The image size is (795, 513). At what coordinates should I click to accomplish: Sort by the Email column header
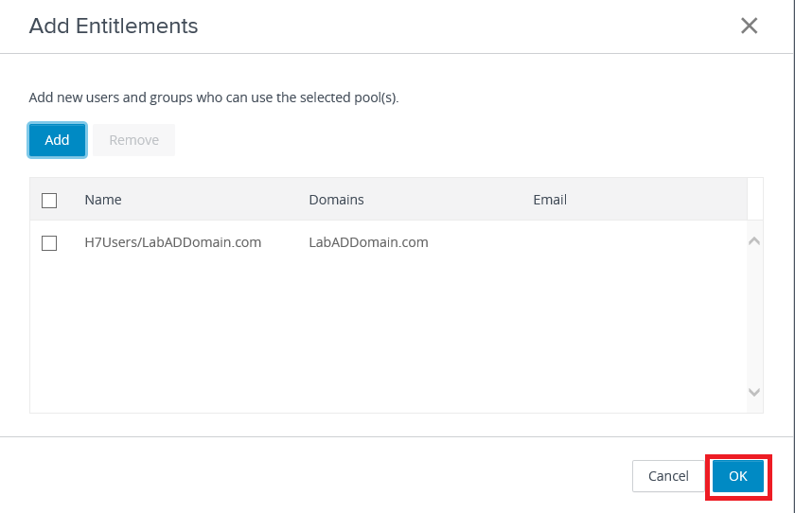coord(550,200)
